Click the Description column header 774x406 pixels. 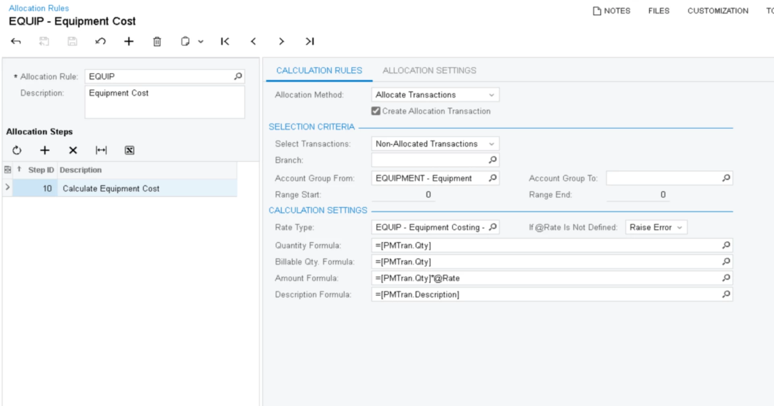click(x=81, y=170)
